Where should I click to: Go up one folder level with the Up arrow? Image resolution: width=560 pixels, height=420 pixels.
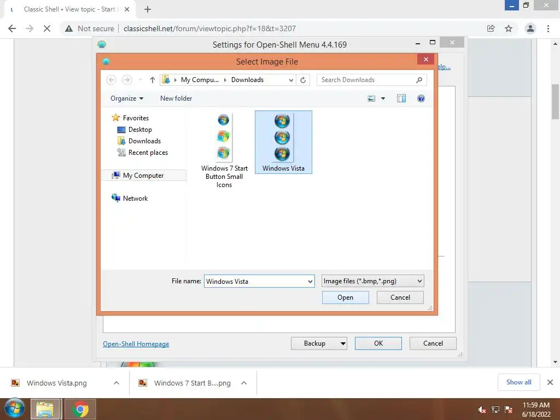tap(153, 80)
